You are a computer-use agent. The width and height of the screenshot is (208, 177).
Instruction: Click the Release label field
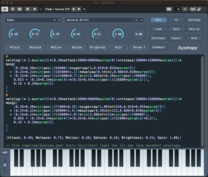[x=35, y=48]
